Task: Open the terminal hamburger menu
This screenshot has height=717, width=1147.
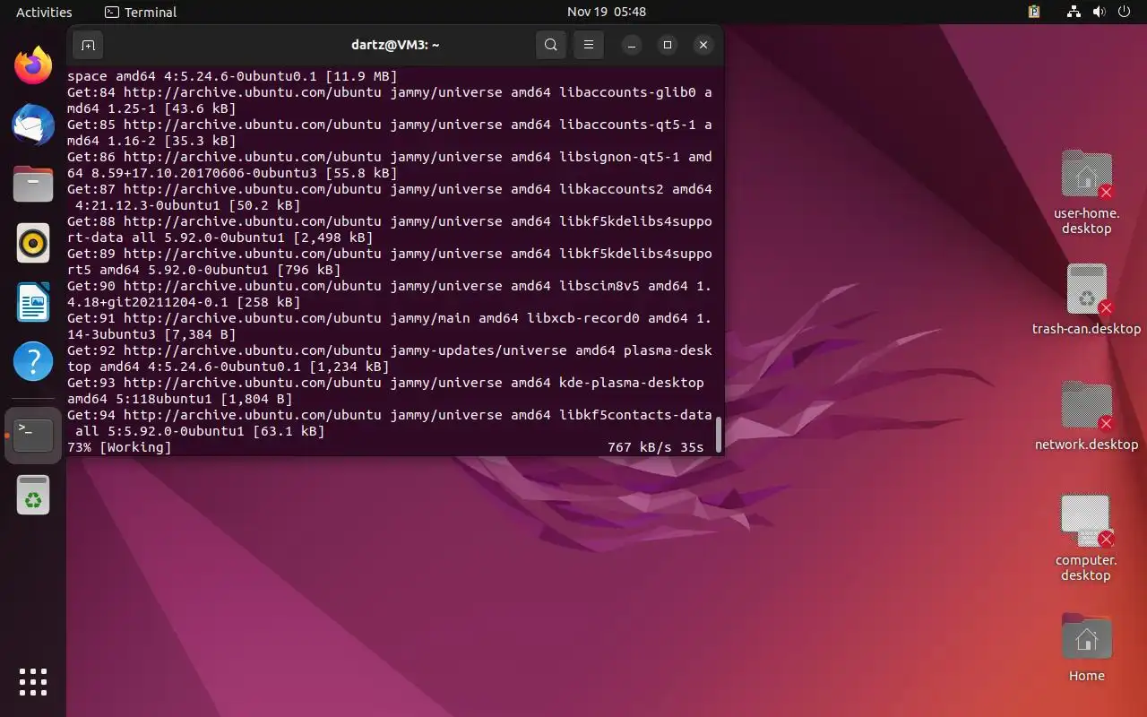Action: pyautogui.click(x=589, y=45)
